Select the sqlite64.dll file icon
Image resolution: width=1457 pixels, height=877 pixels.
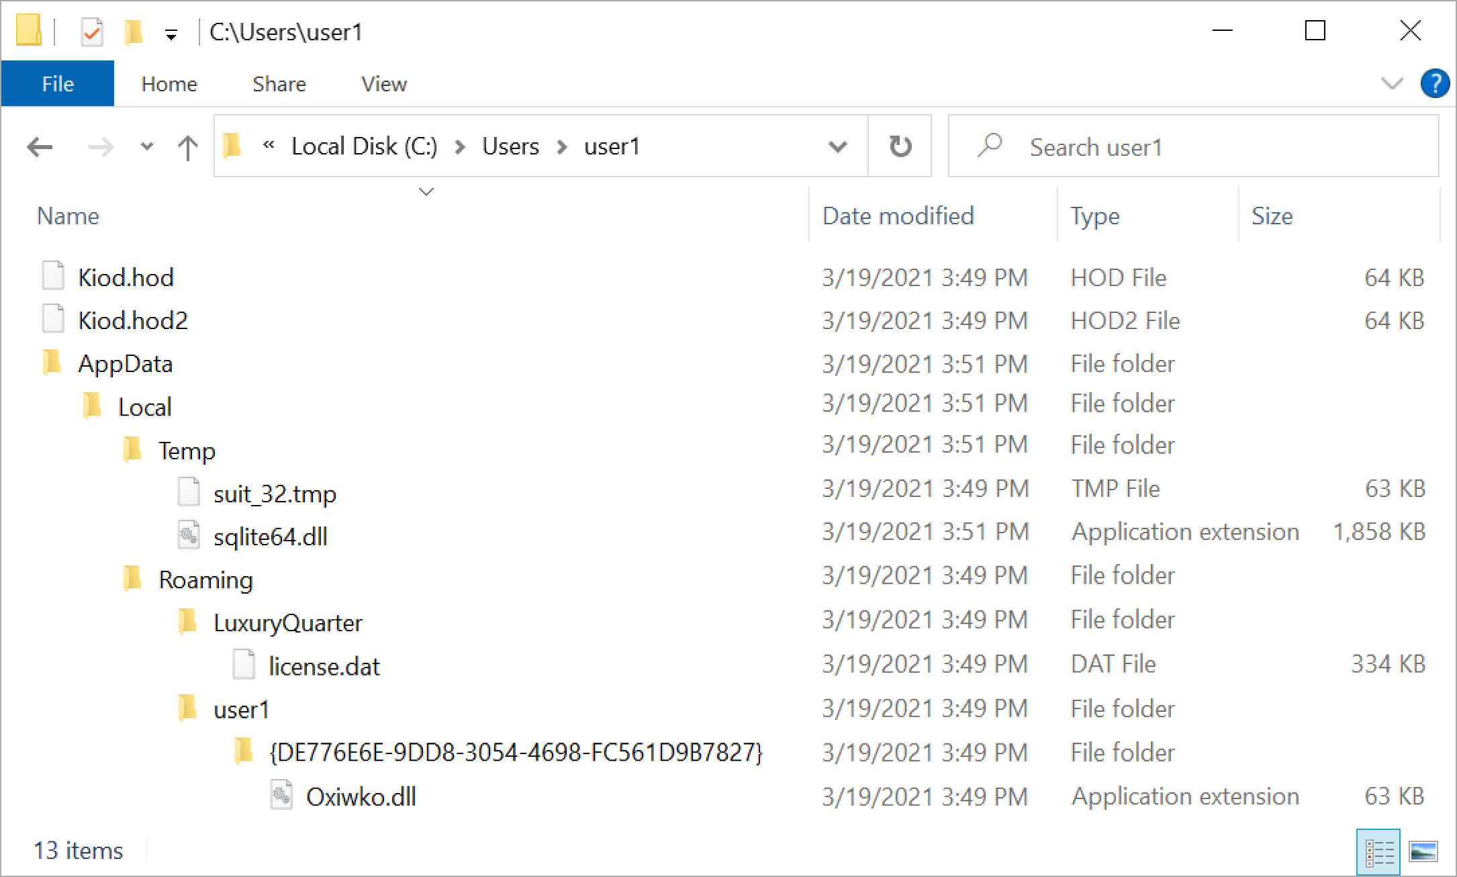pos(189,535)
